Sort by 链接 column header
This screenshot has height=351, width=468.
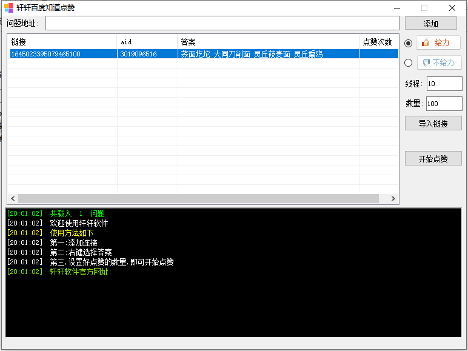click(62, 42)
